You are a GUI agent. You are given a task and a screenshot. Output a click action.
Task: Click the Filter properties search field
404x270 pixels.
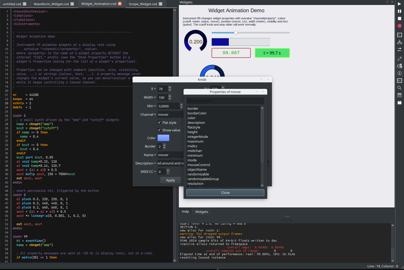click(x=225, y=101)
